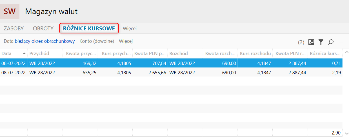Image resolution: width=349 pixels, height=137 pixels.
Task: Switch to the OBROTY tab
Action: coord(43,28)
